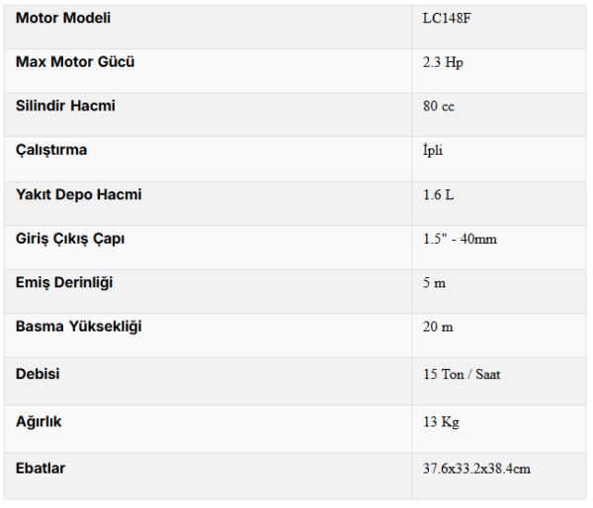The height and width of the screenshot is (508, 593).
Task: Select the 1.5" - 40mm value
Action: (460, 239)
